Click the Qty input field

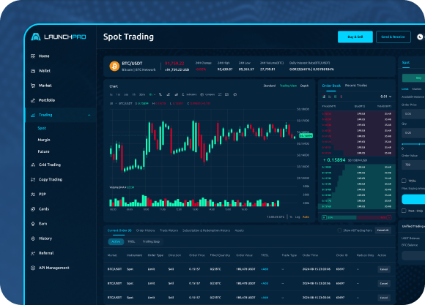pyautogui.click(x=413, y=133)
